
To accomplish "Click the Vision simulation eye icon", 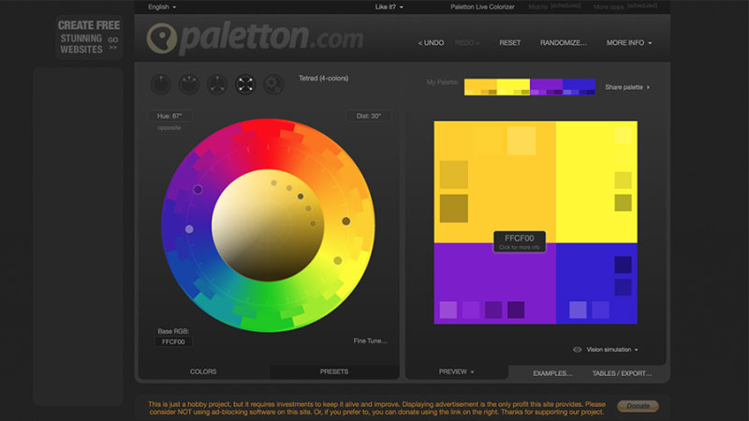I will point(577,349).
